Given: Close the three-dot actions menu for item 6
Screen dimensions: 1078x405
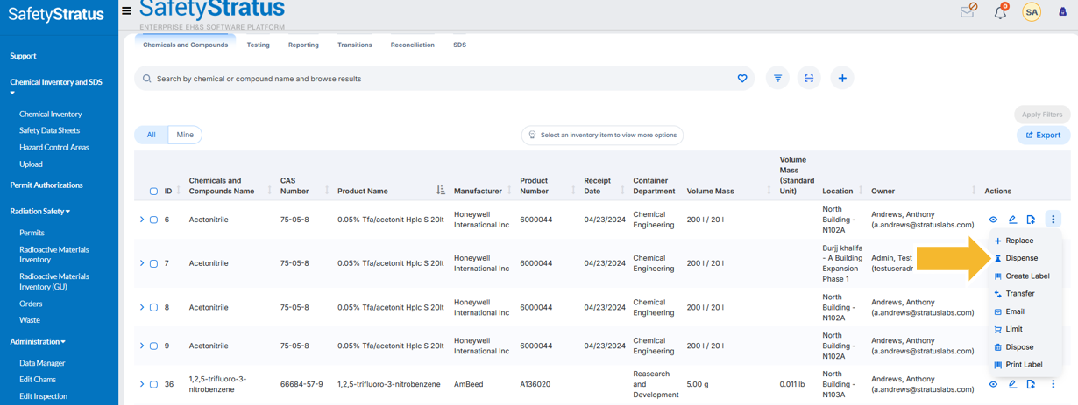Looking at the screenshot, I should [x=1053, y=220].
